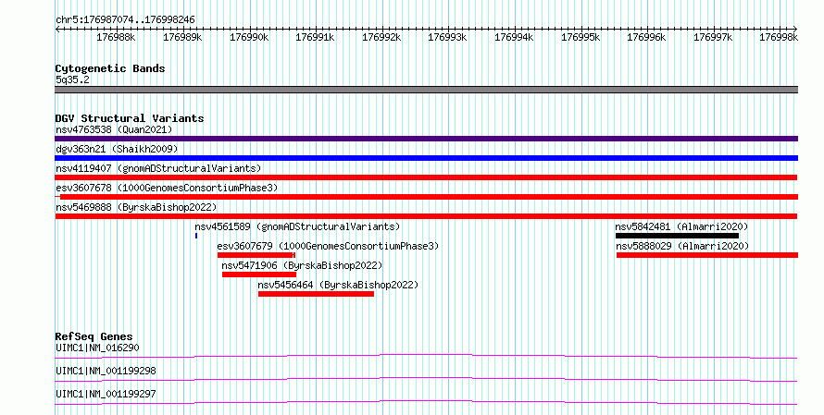Click the nsv4561589 (gnomADStructuralVariants) label

coord(297,226)
